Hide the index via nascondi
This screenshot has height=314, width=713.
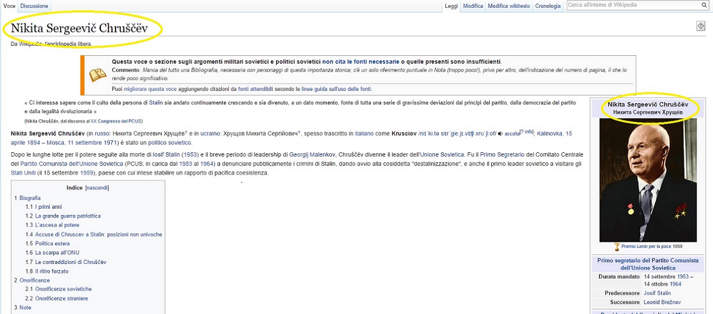click(97, 188)
